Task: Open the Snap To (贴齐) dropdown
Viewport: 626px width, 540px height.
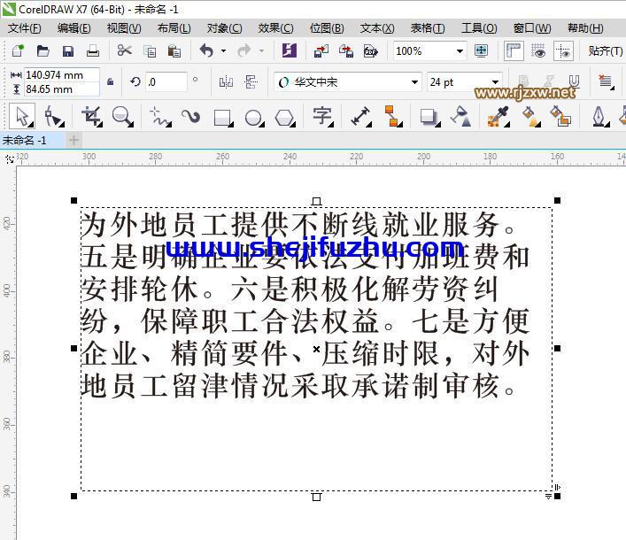Action: (605, 51)
